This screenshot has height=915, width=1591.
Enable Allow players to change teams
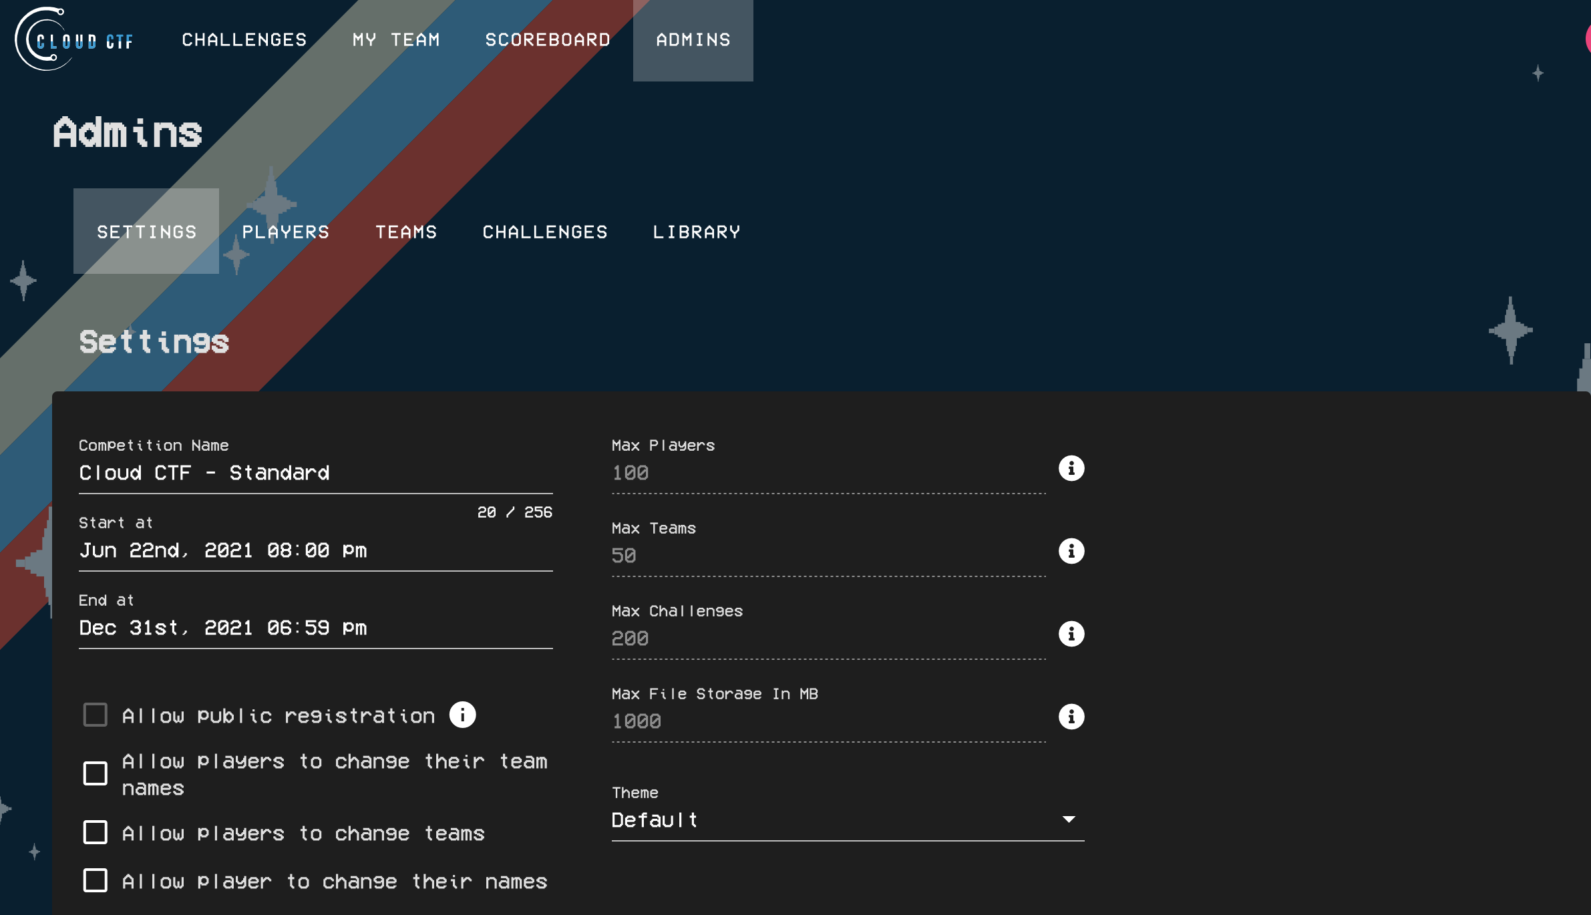(x=95, y=832)
